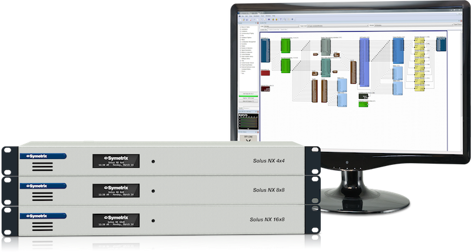Switch to the Search Bar tab
Viewport: 471px width, 252px height.
(284, 29)
